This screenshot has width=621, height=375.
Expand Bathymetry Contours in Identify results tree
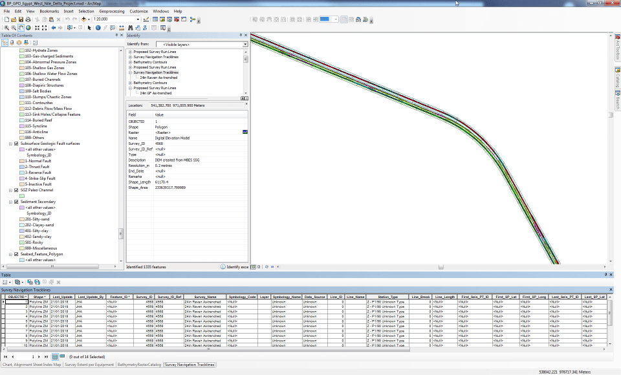pyautogui.click(x=129, y=62)
